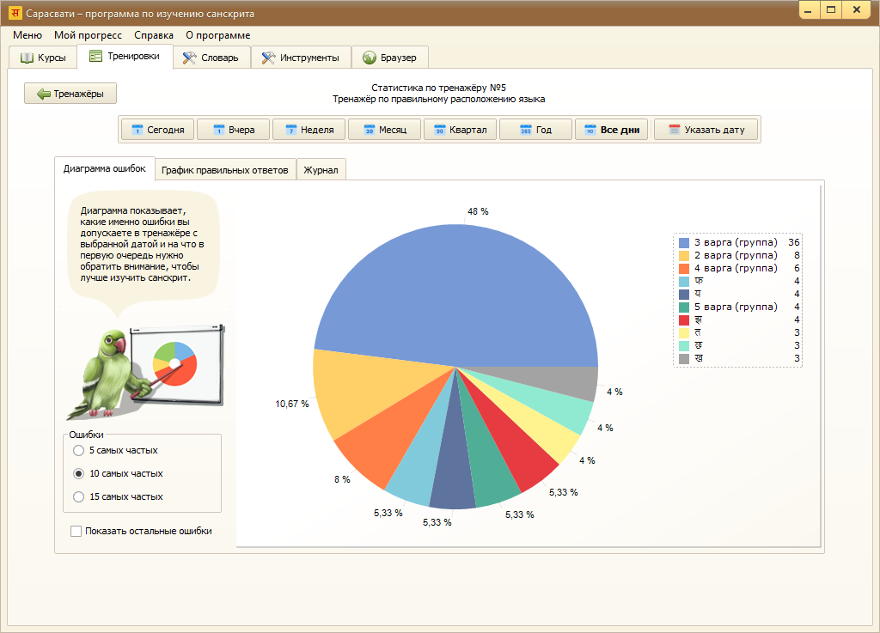The height and width of the screenshot is (633, 880).
Task: Select the 5 самых частых radio option
Action: click(x=79, y=450)
